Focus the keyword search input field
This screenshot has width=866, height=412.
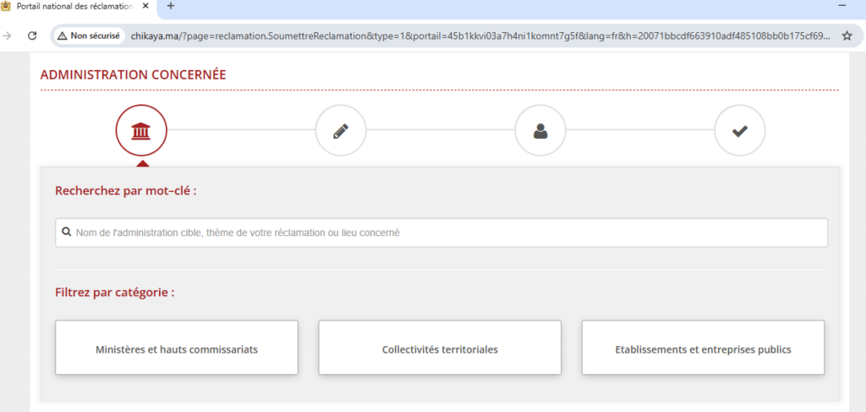click(x=441, y=233)
